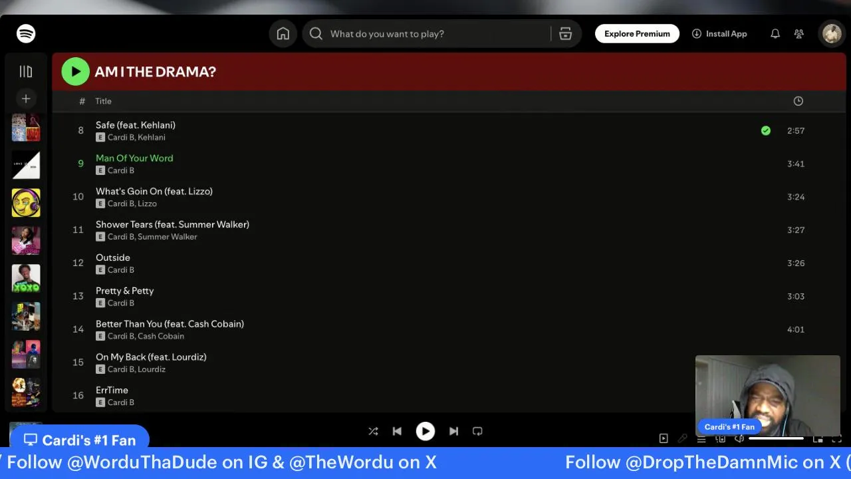The height and width of the screenshot is (479, 851).
Task: Click the Title column header
Action: click(x=103, y=101)
